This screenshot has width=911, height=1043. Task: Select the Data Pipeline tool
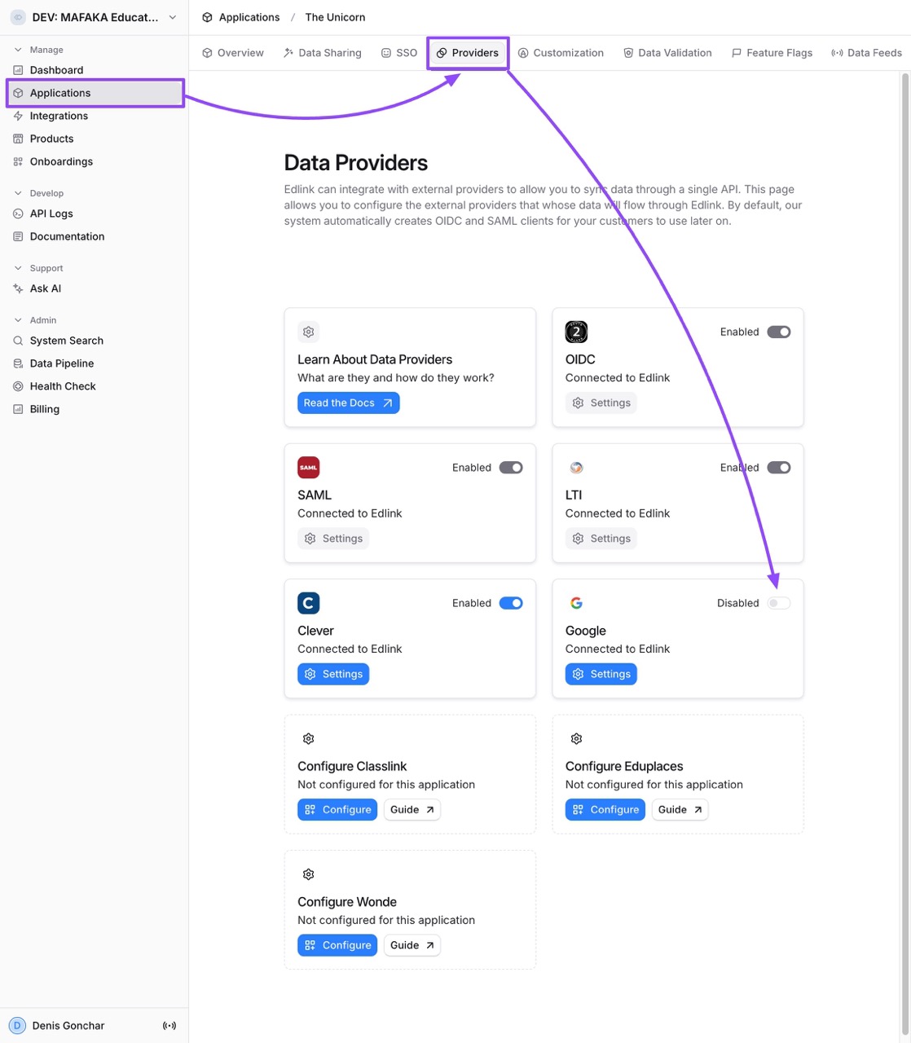[61, 363]
